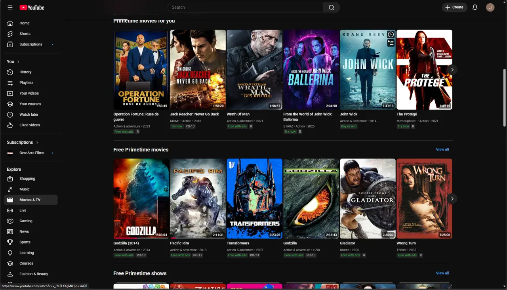The image size is (507, 290).
Task: Click the 'Wrong Turn' title text
Action: click(406, 243)
